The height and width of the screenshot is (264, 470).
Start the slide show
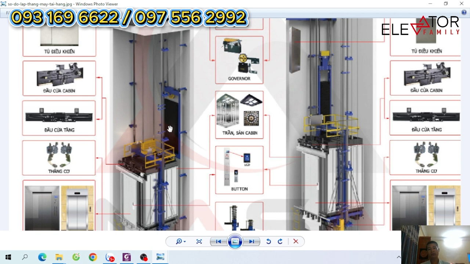coord(235,241)
